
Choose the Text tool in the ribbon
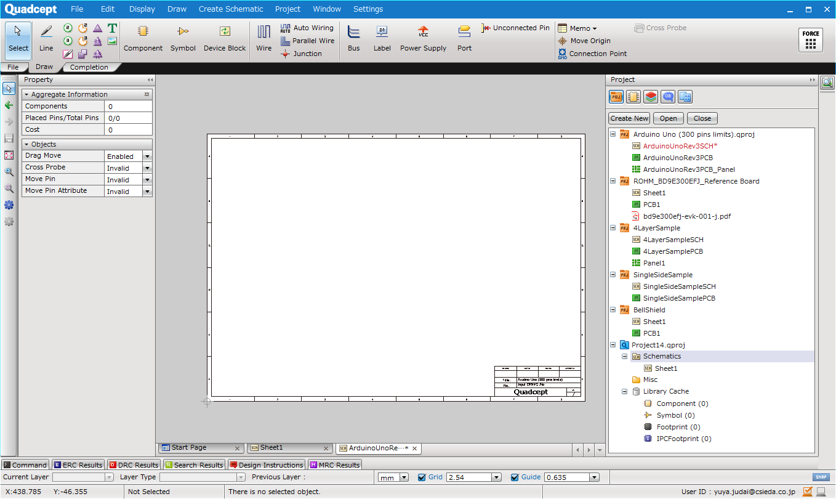click(112, 28)
